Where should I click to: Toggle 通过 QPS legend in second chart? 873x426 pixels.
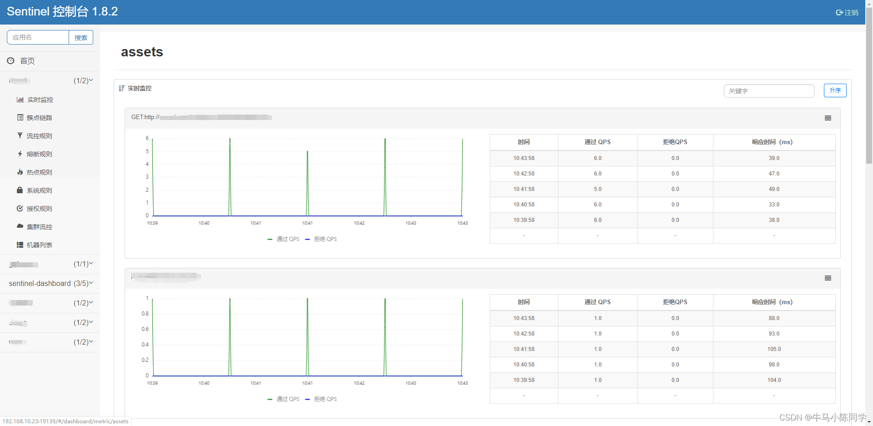pos(284,399)
